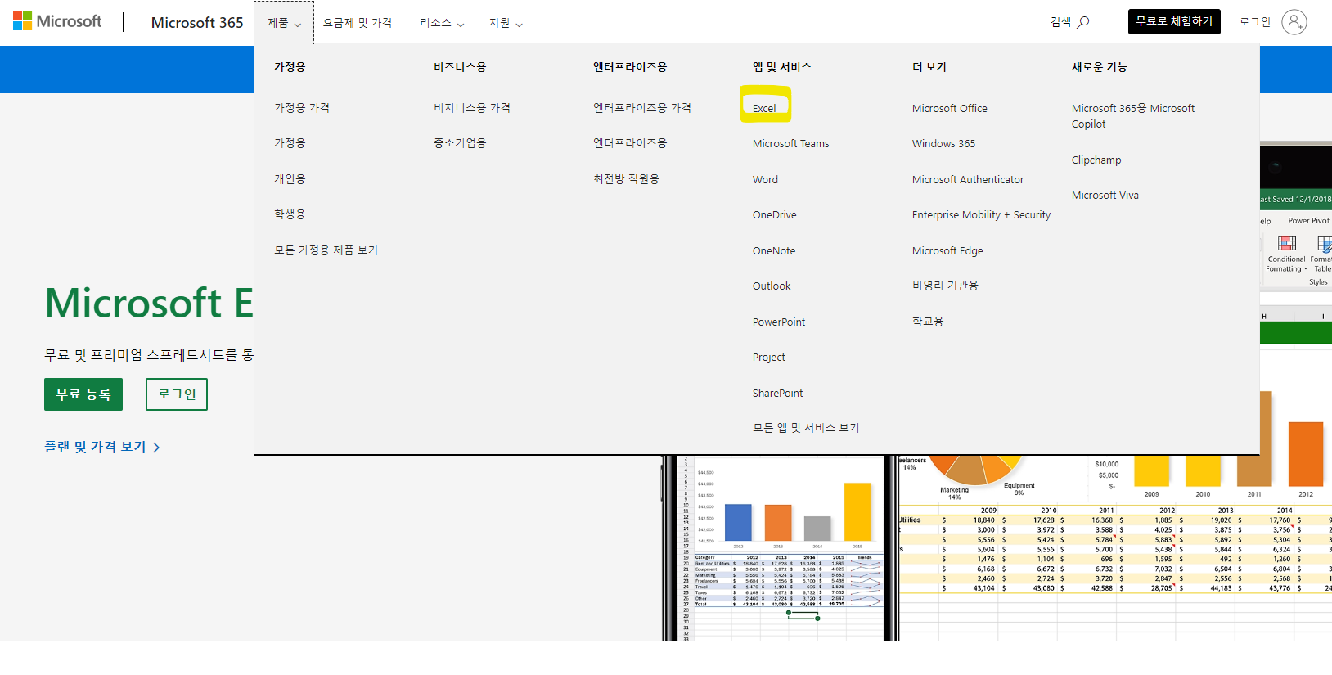Open 요금제 및 가격 page
Image resolution: width=1332 pixels, height=675 pixels.
[358, 23]
